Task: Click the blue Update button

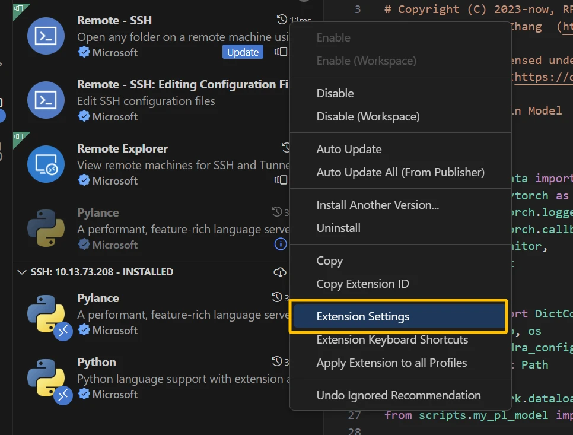Action: pos(243,52)
